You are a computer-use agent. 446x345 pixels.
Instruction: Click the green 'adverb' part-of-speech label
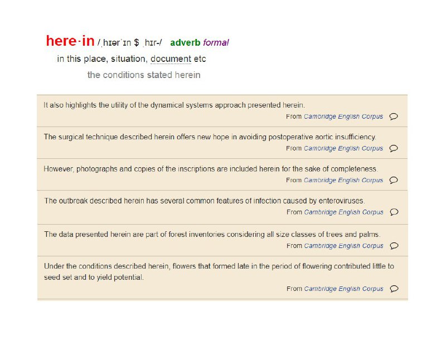[x=185, y=43]
